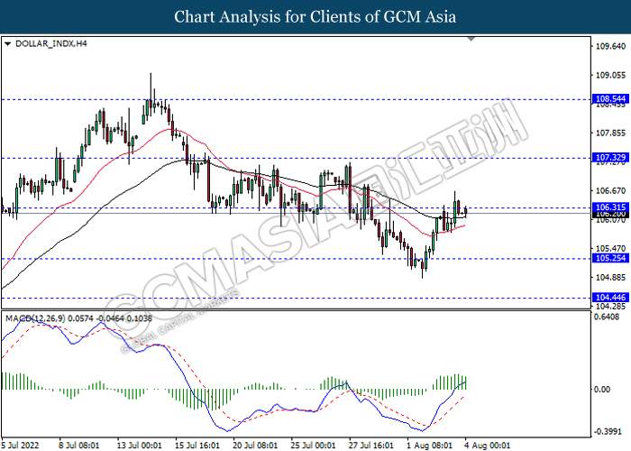Click the 1 Aug 08:01 time label
Viewport: 631px width, 451px height.
pos(429,446)
